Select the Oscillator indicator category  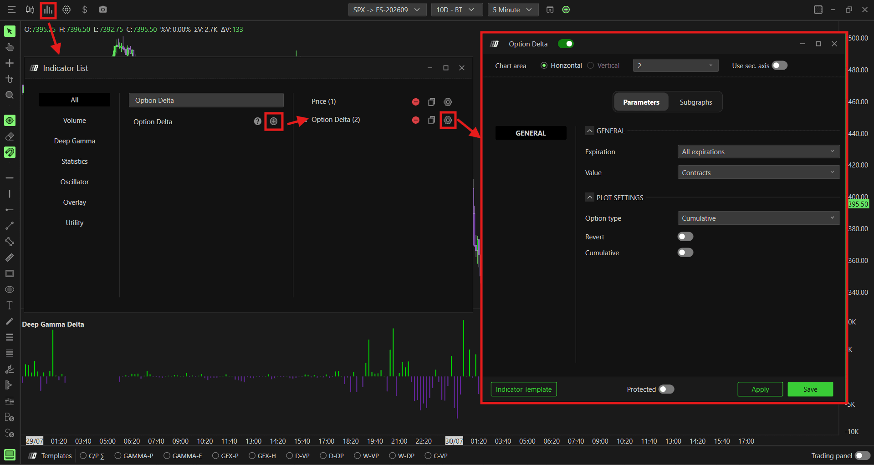point(75,182)
